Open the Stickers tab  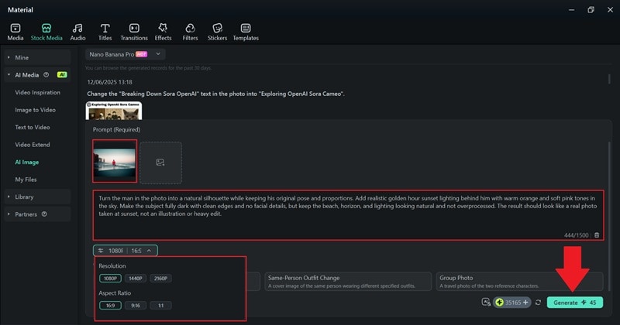(x=217, y=32)
